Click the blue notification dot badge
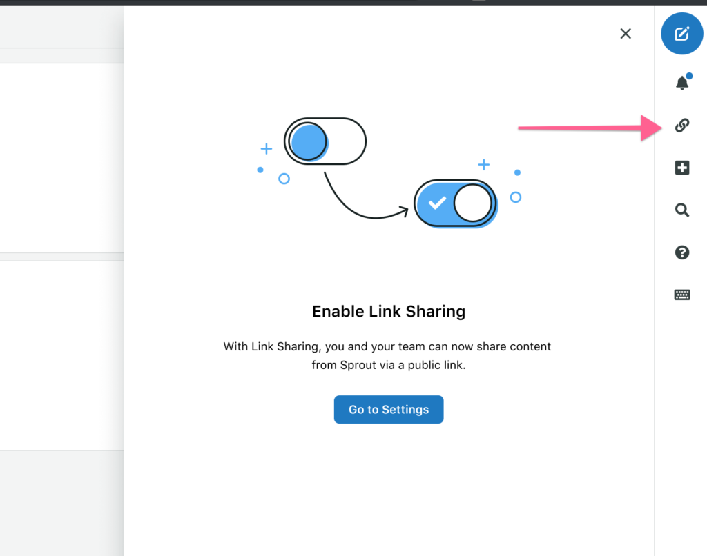This screenshot has width=707, height=556. coord(689,77)
